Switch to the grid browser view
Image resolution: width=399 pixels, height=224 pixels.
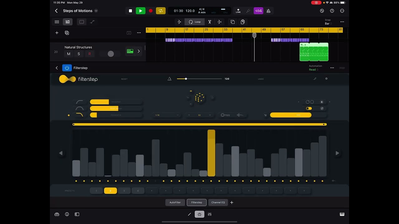57,22
